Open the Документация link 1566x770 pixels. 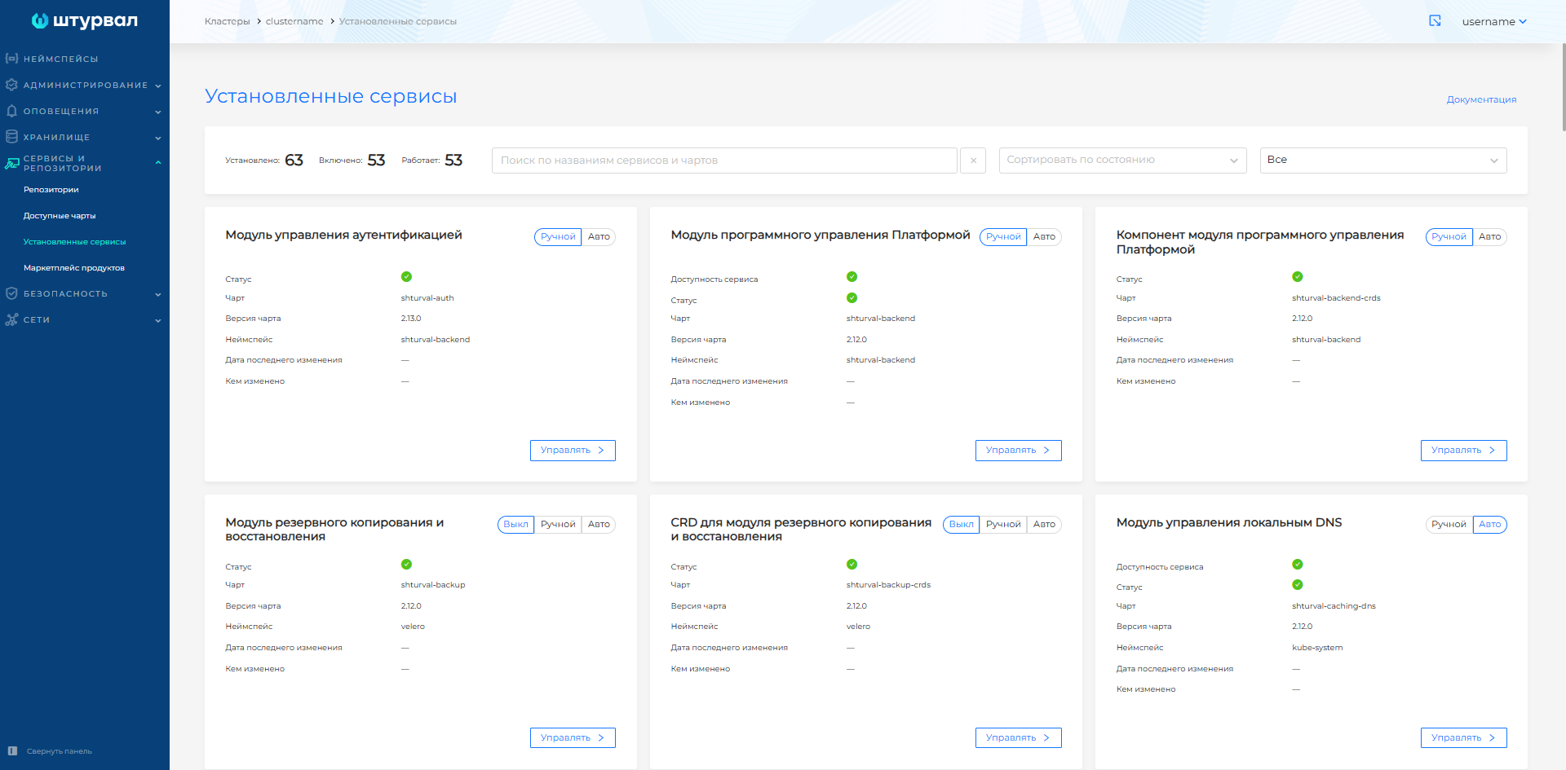(1481, 99)
